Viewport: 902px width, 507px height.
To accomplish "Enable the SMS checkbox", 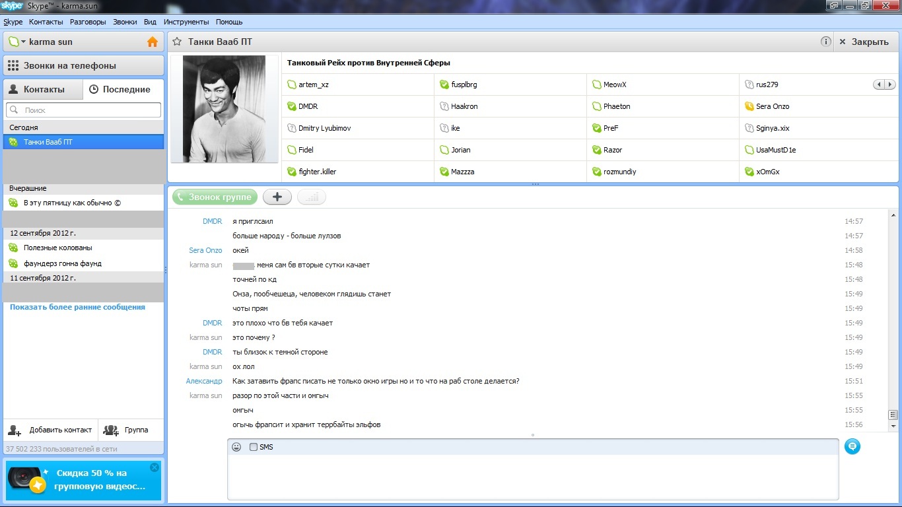I will tap(254, 447).
